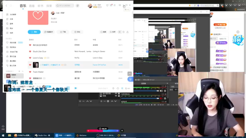This screenshot has width=246, height=138.
Task: Click the 下载 download button
Action: pos(63,32)
